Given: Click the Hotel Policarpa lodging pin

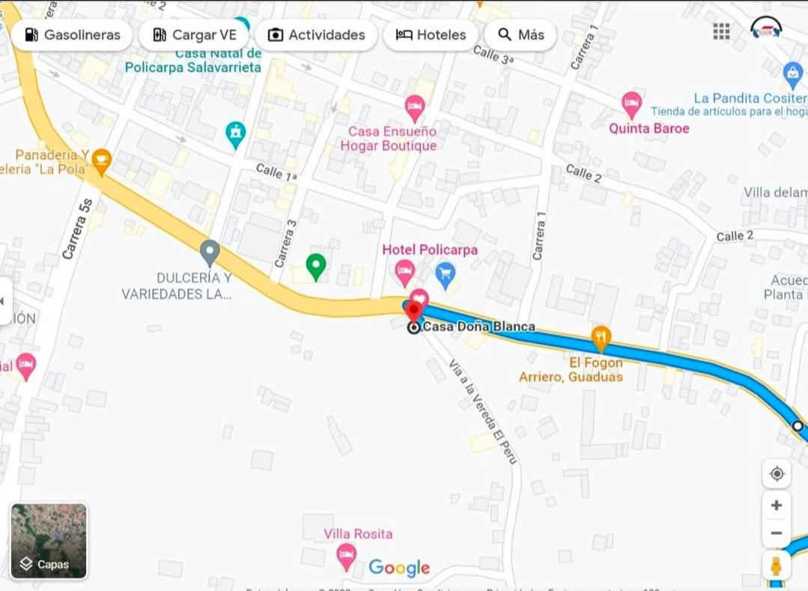Looking at the screenshot, I should click(x=404, y=273).
